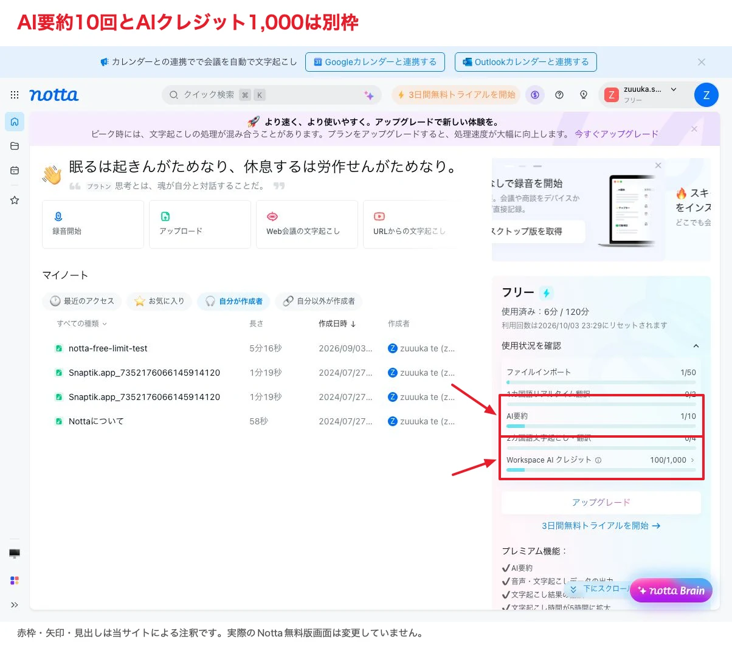Image resolution: width=732 pixels, height=645 pixels.
Task: Open the calendar icon in the left sidebar
Action: pos(15,170)
